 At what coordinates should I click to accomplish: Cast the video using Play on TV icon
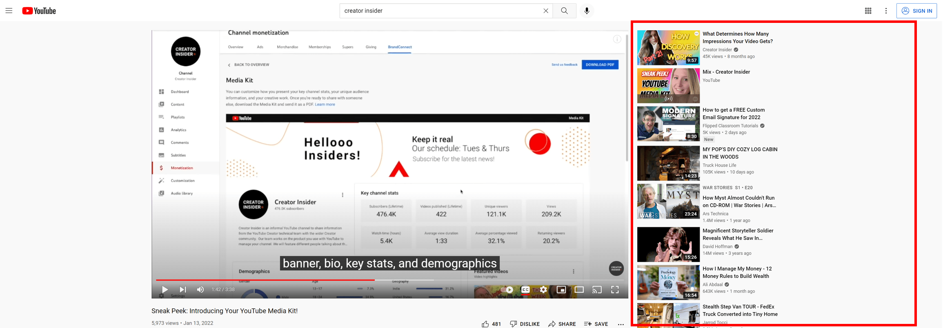597,289
